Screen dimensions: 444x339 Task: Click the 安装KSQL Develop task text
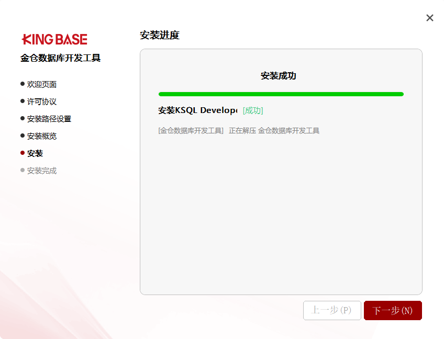[197, 110]
